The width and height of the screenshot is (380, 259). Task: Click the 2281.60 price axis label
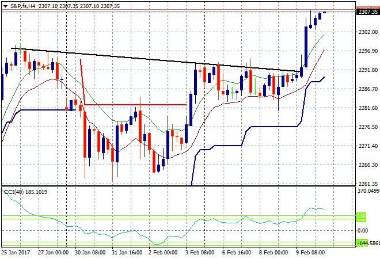(x=368, y=108)
